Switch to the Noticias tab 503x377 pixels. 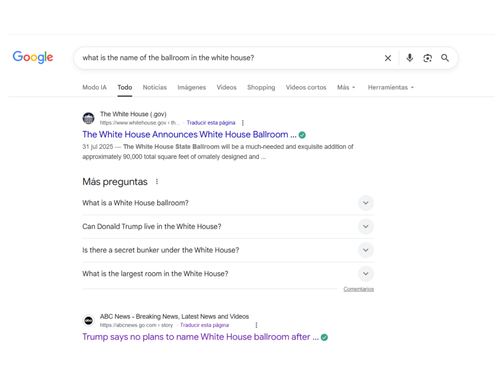click(x=155, y=87)
